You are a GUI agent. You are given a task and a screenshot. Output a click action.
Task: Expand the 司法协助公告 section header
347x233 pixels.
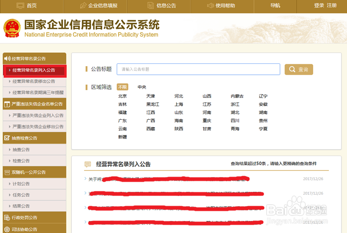(x=35, y=229)
